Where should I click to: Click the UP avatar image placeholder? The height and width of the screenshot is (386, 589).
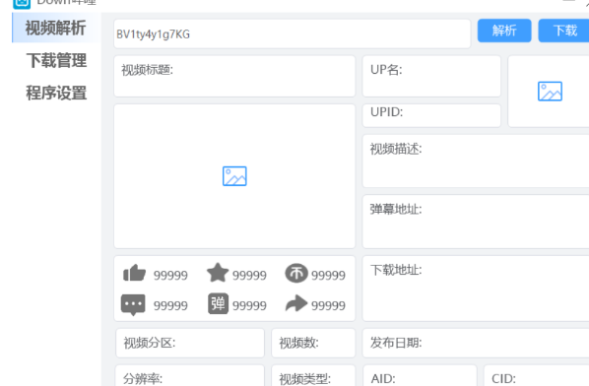pyautogui.click(x=550, y=92)
